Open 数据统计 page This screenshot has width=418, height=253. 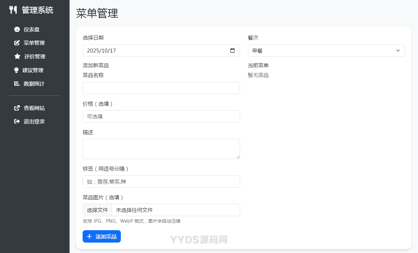point(35,83)
